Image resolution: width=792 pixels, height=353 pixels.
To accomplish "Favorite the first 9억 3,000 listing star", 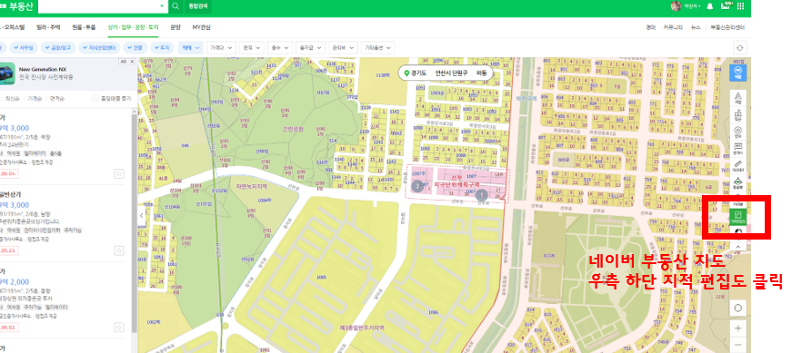I will point(119,173).
